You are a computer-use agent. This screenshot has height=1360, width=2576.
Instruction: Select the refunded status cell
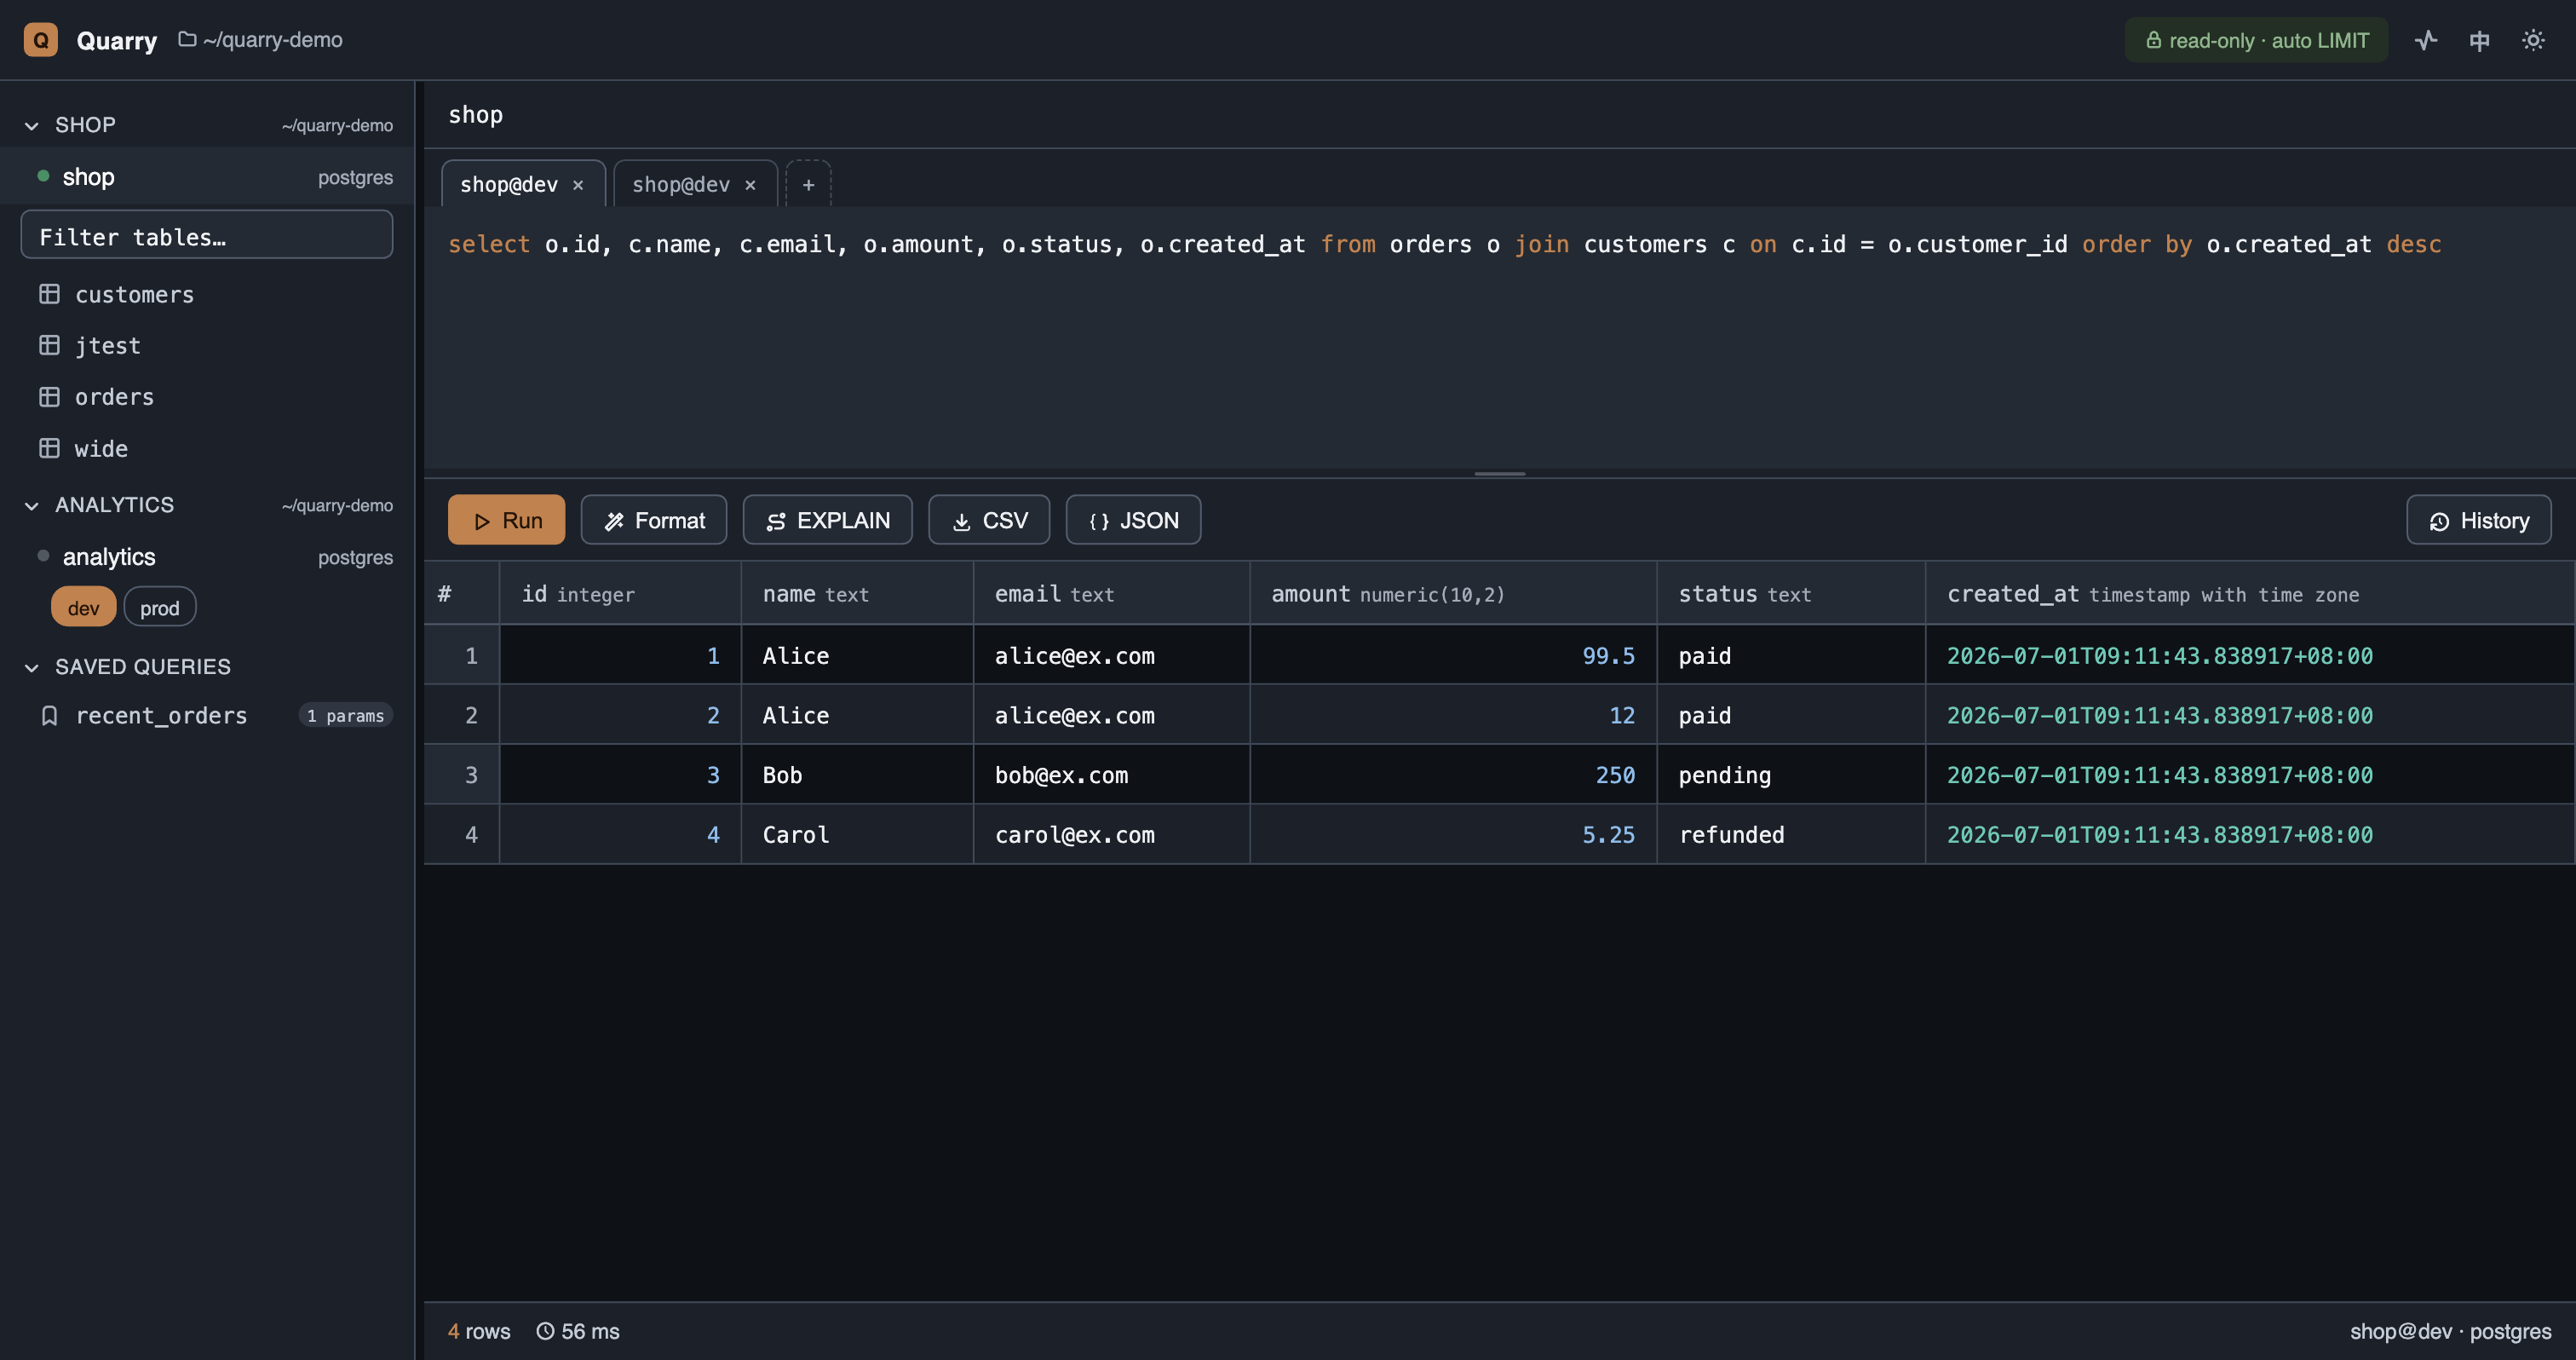point(1791,835)
